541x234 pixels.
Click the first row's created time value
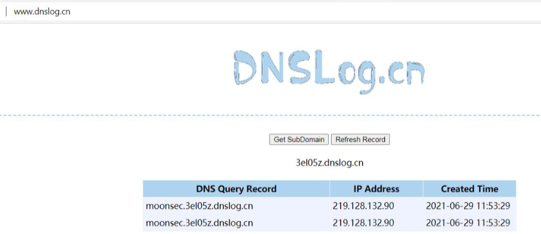coord(468,205)
